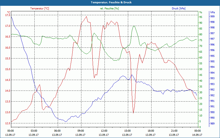Click green humidity axis value '50'
The width and height of the screenshot is (220, 138).
click(x=201, y=69)
